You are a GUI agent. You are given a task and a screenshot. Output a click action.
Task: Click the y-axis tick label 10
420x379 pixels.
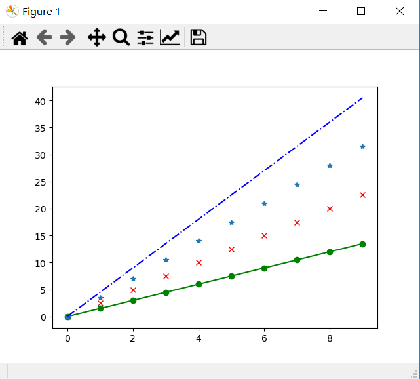(40, 264)
